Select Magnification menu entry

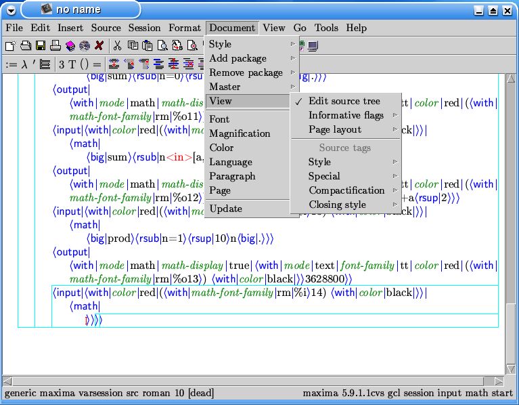click(x=248, y=133)
